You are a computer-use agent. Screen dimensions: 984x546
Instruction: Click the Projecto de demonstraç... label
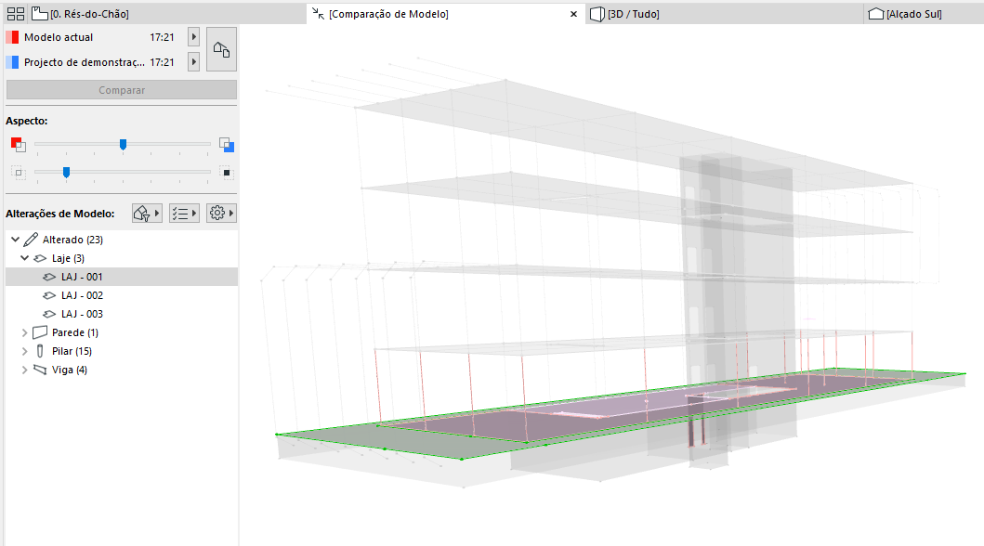coord(85,62)
